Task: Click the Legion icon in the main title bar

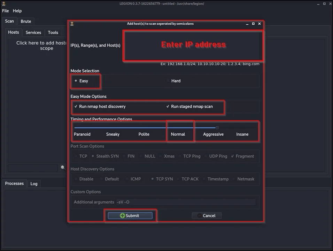Action: pos(4,3)
